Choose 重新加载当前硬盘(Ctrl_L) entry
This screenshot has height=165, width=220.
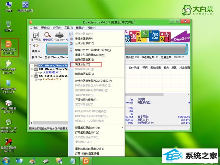coord(96,149)
